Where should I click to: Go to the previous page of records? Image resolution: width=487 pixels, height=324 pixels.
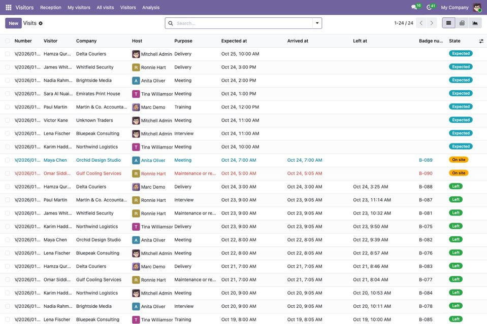coord(421,23)
